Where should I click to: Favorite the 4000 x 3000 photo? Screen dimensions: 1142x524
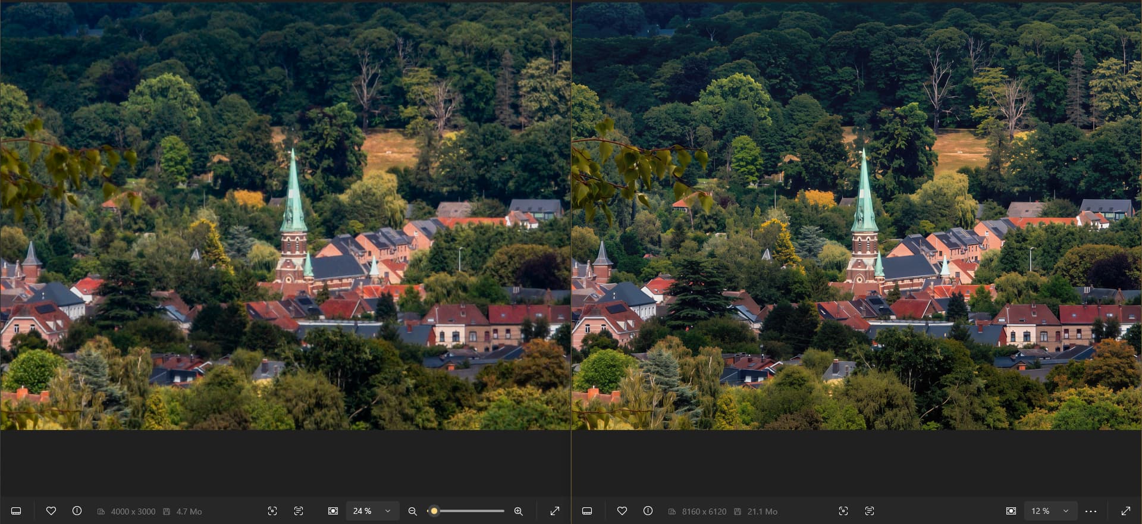51,511
